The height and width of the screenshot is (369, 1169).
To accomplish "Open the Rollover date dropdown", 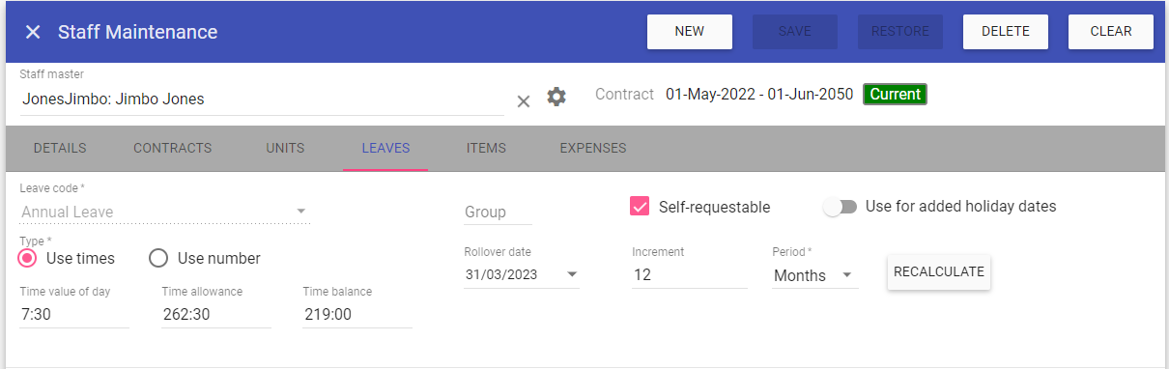I will click(x=572, y=274).
